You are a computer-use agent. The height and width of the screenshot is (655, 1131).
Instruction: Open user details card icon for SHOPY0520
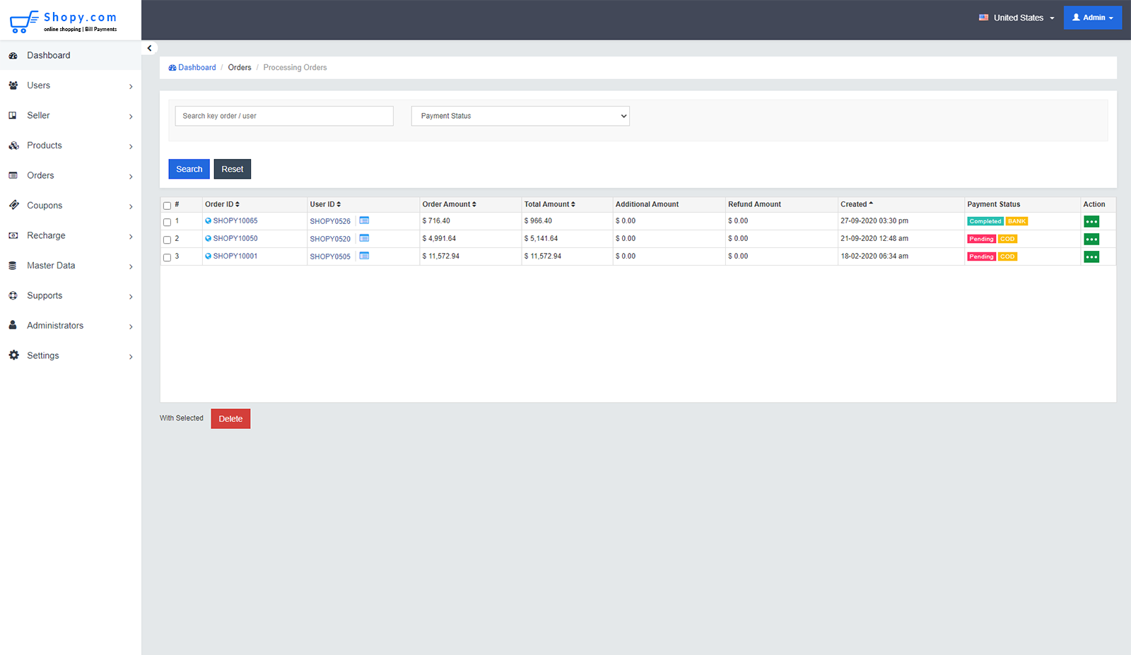tap(364, 238)
